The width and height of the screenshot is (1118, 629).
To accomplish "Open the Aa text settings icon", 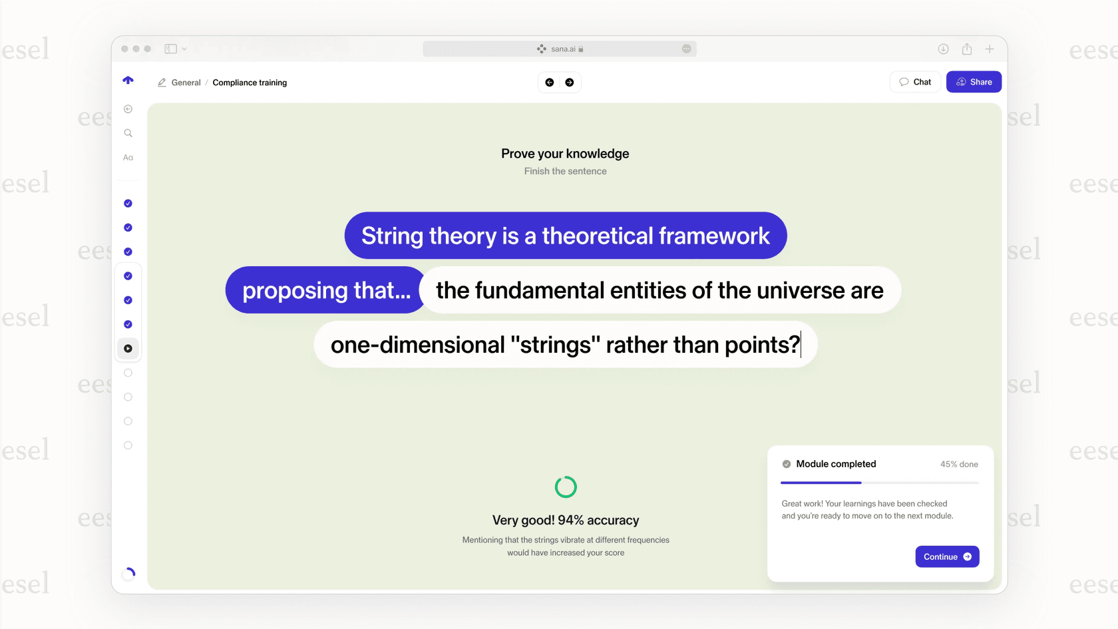I will (128, 158).
